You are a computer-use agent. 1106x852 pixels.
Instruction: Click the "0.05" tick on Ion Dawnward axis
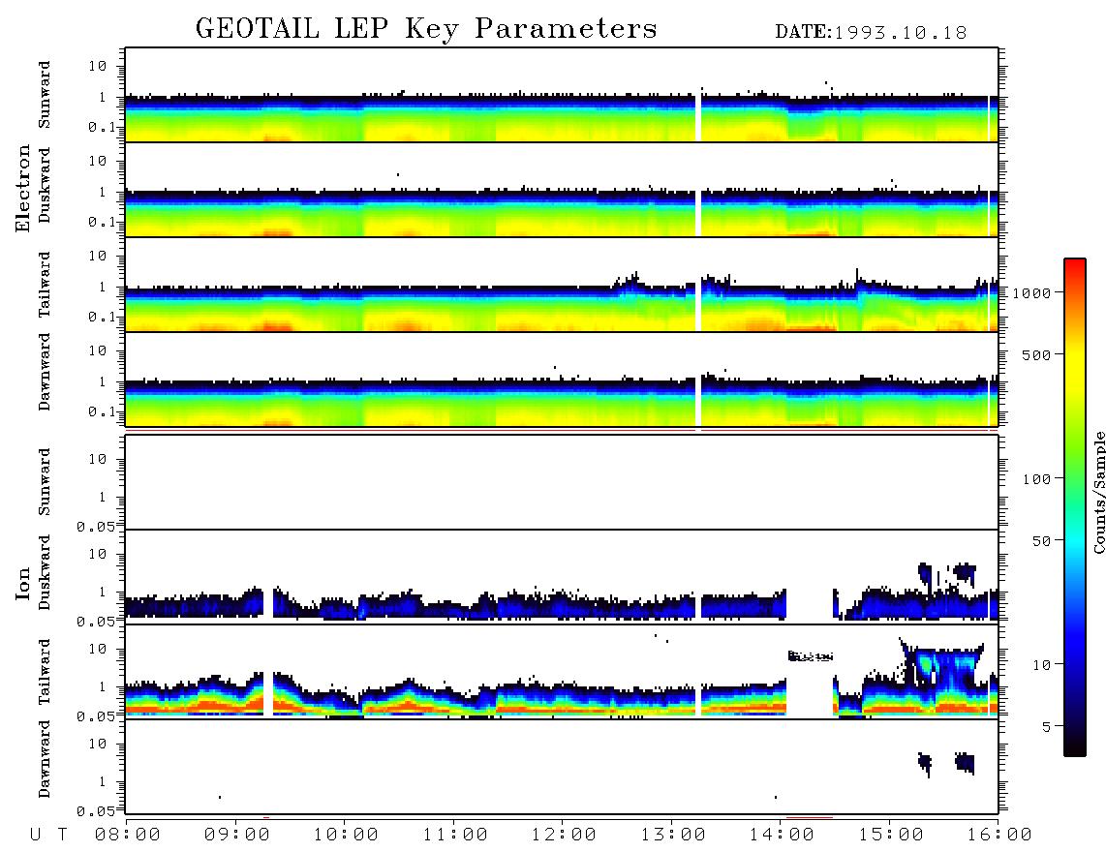[x=95, y=811]
